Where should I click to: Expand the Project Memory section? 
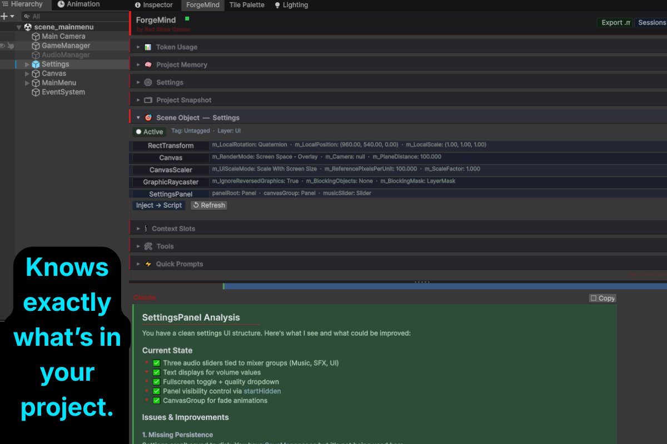(x=139, y=65)
